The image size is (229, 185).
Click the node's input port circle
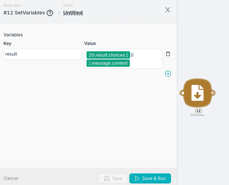[183, 93]
